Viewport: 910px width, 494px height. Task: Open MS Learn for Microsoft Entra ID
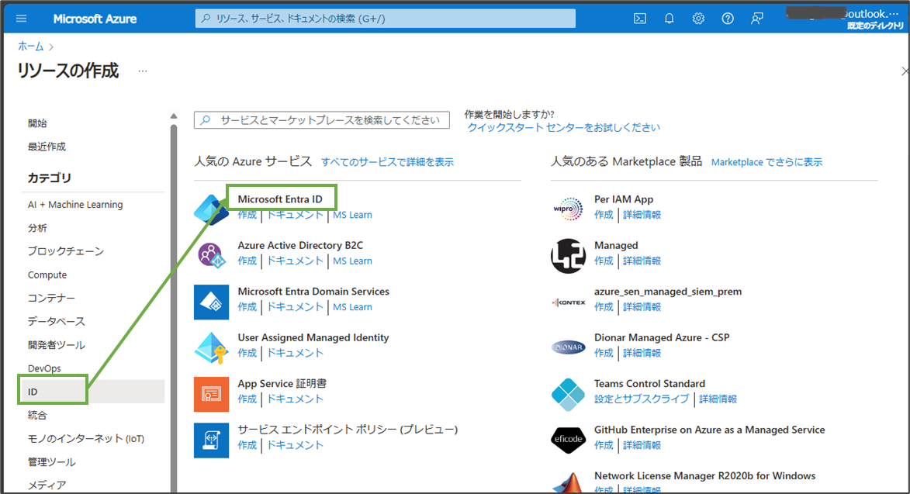(352, 215)
